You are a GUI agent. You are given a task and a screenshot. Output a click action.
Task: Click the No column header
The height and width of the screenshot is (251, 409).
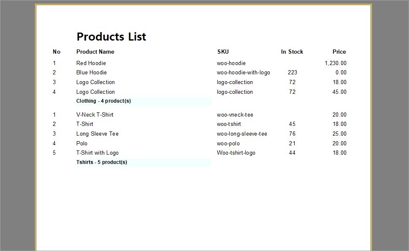tap(57, 52)
